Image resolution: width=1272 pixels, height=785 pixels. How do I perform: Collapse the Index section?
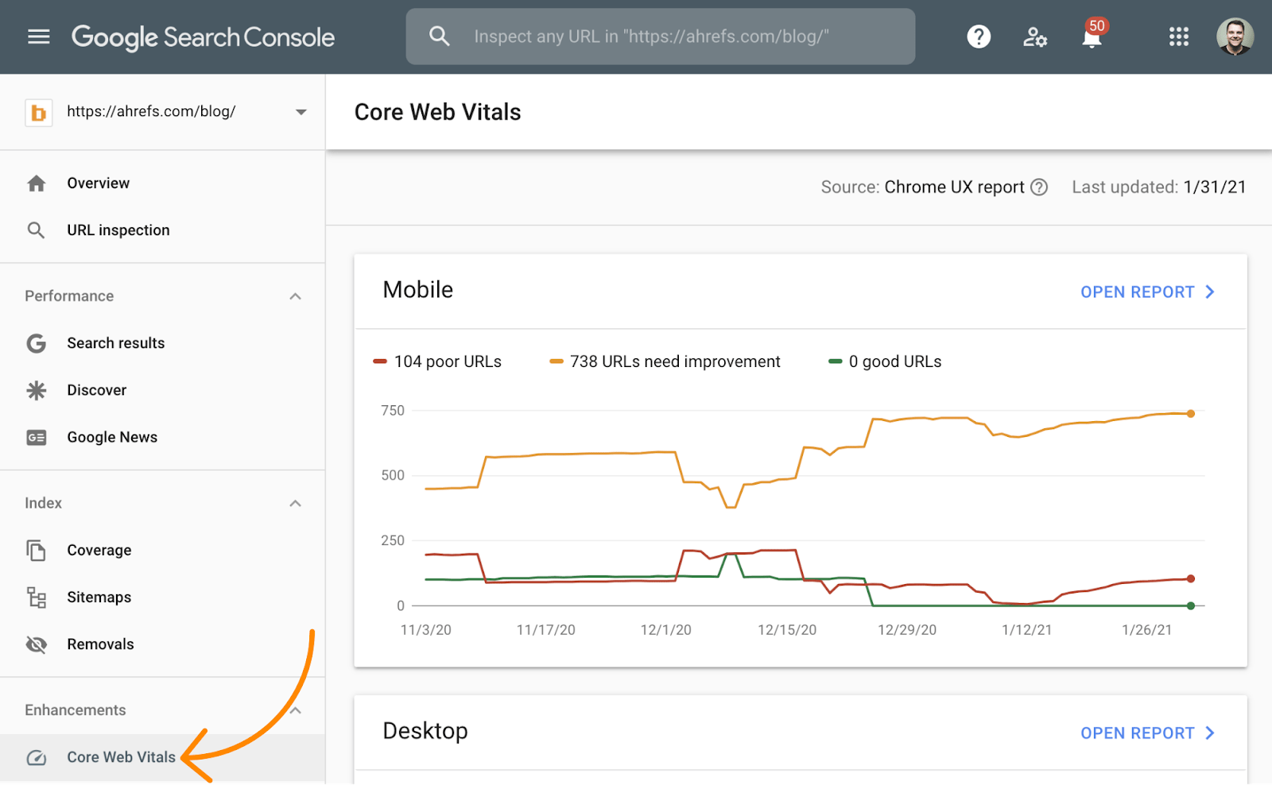pyautogui.click(x=295, y=504)
